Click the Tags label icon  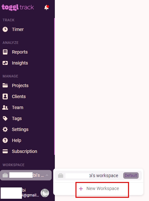[5, 119]
